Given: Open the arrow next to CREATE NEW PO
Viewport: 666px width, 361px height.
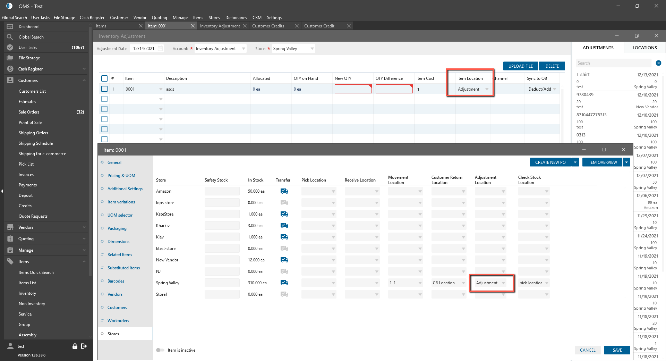Looking at the screenshot, I should click(x=575, y=162).
